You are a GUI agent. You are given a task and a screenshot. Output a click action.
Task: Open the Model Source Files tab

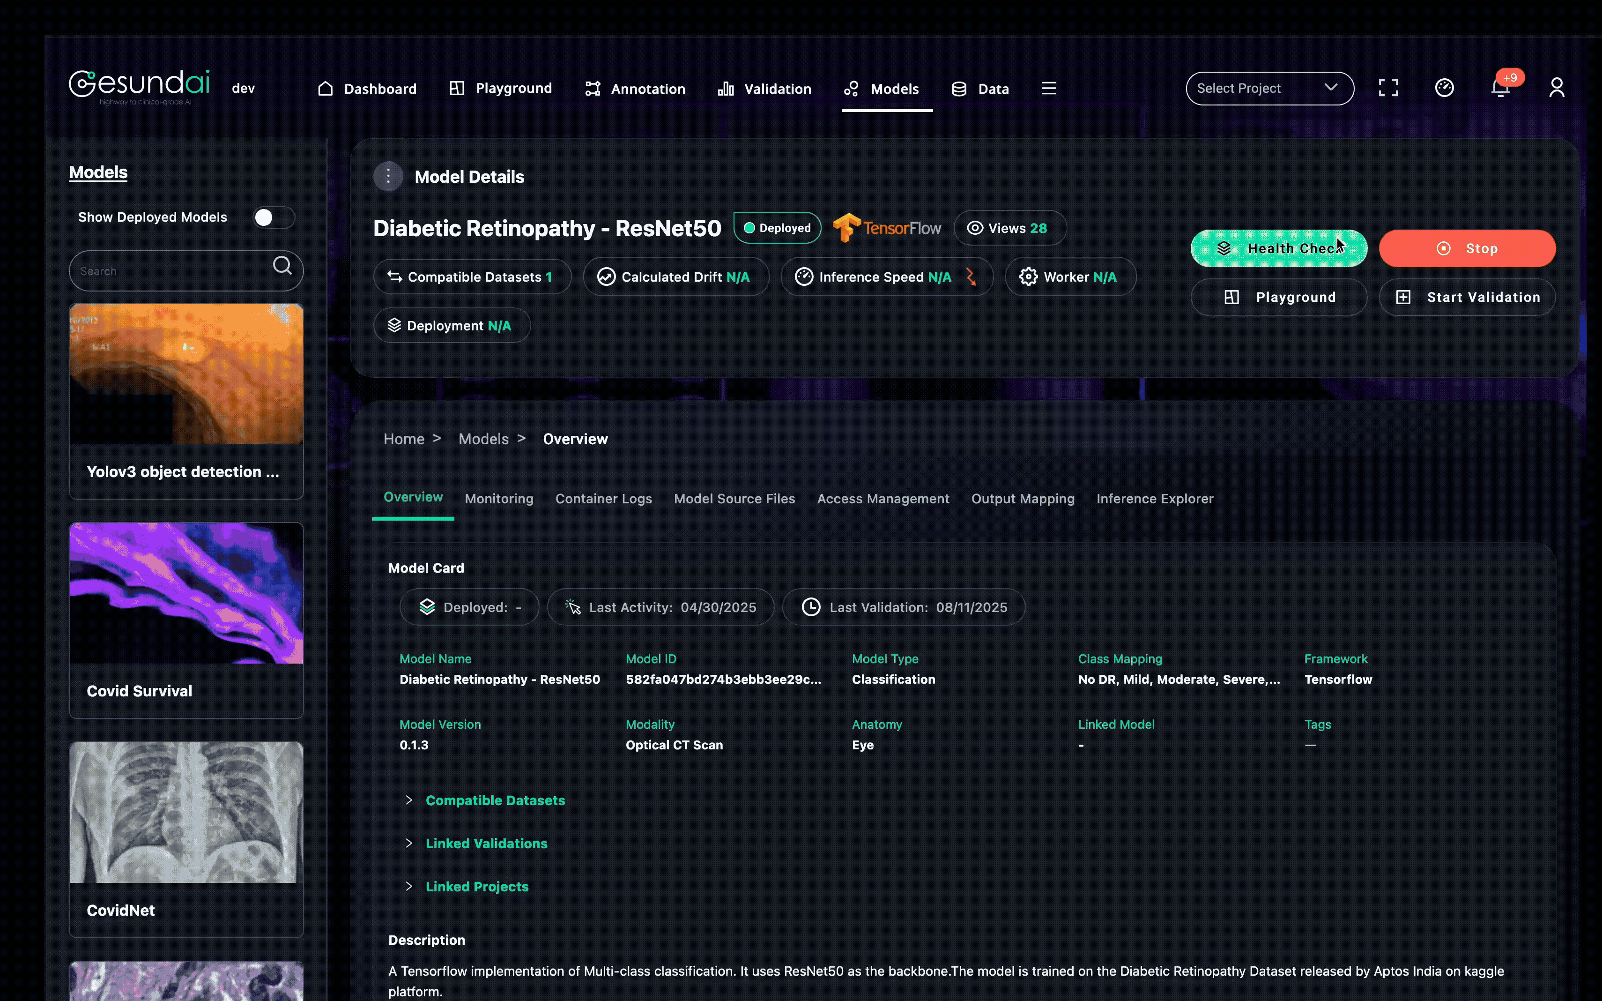point(734,499)
